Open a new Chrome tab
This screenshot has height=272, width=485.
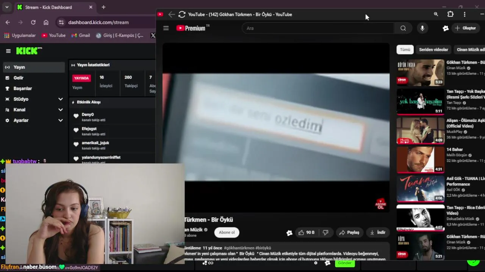point(103,7)
